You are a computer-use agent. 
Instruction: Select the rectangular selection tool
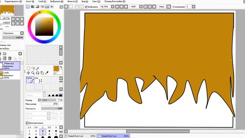28,68
